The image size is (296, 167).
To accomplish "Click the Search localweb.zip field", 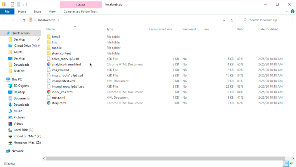I will pyautogui.click(x=266, y=20).
